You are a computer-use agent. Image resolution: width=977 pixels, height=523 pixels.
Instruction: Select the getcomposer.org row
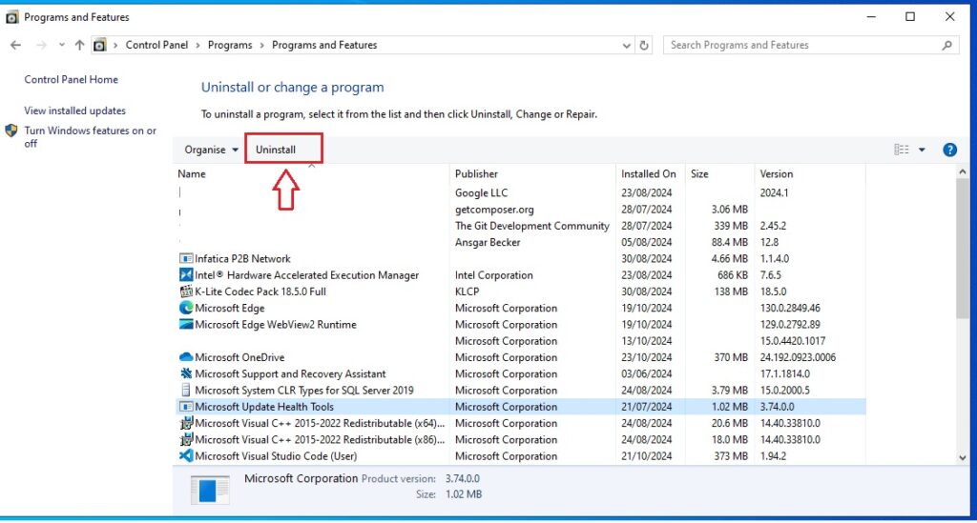click(521, 210)
